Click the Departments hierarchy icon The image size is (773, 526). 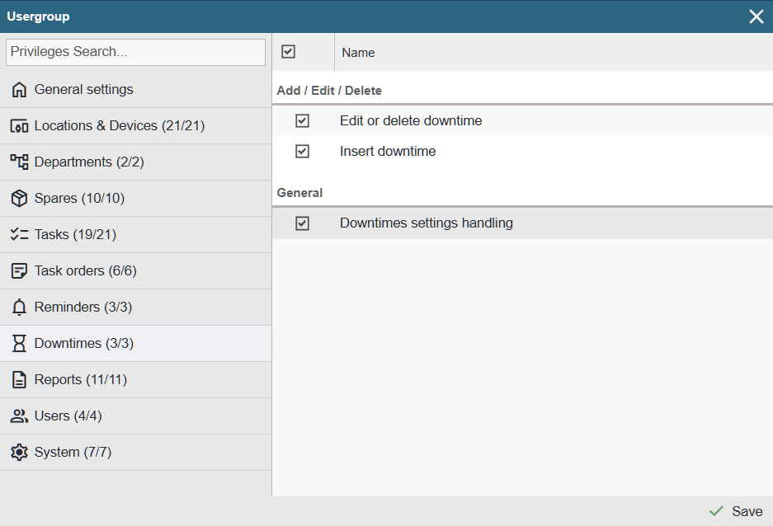tap(19, 162)
